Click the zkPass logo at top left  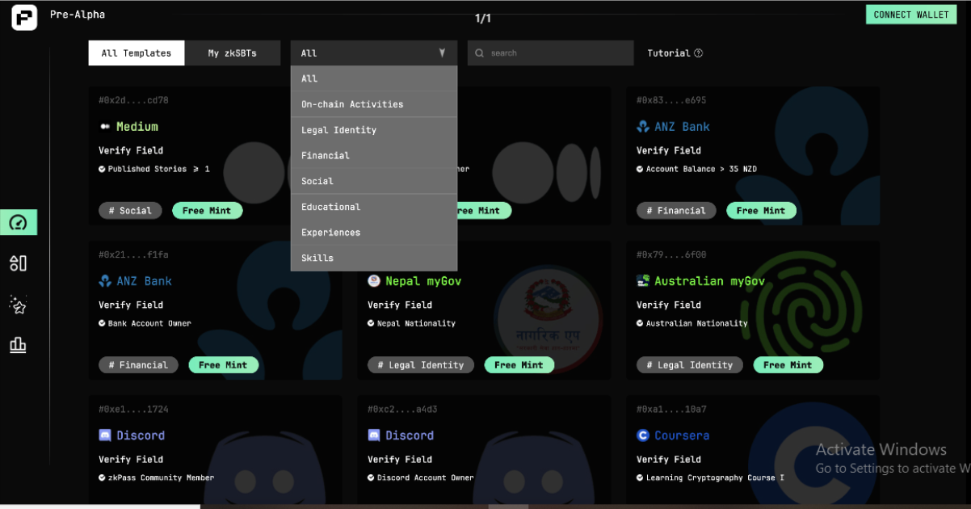coord(24,17)
